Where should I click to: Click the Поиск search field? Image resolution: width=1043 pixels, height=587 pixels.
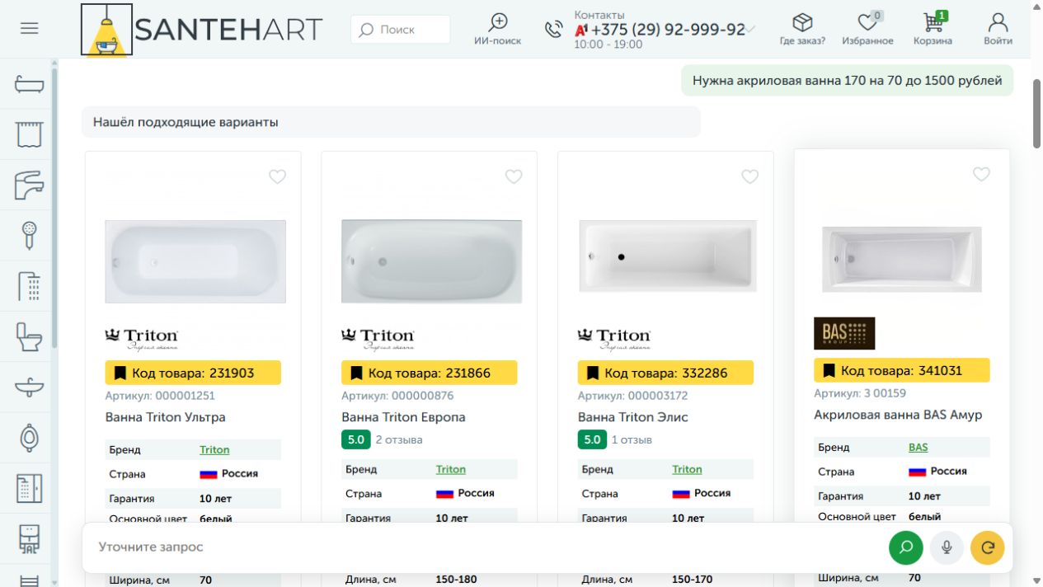click(x=401, y=30)
